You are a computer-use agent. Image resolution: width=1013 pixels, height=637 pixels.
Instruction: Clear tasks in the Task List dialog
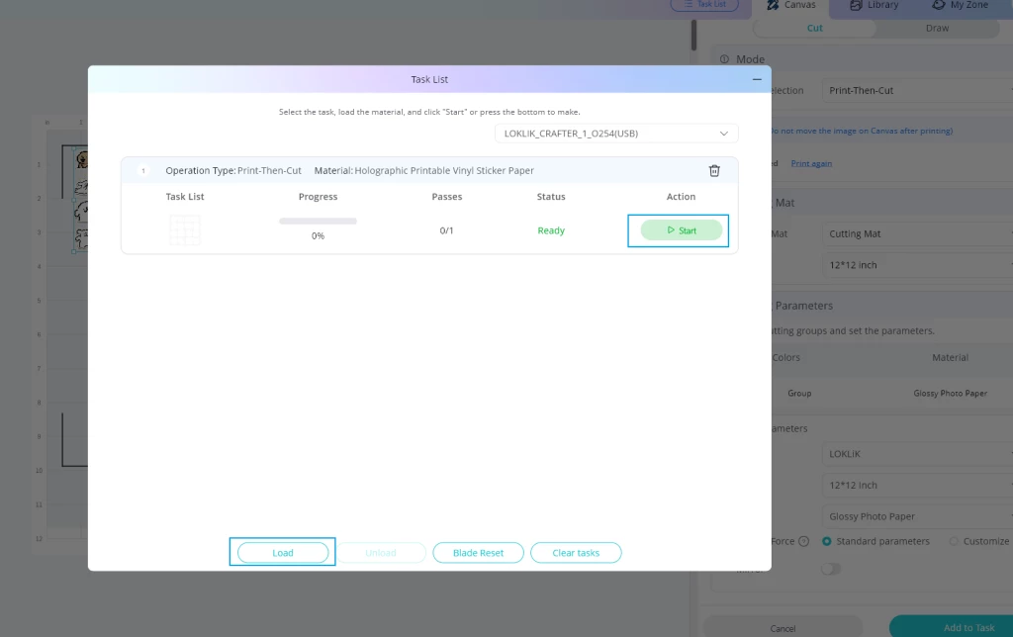tap(576, 552)
